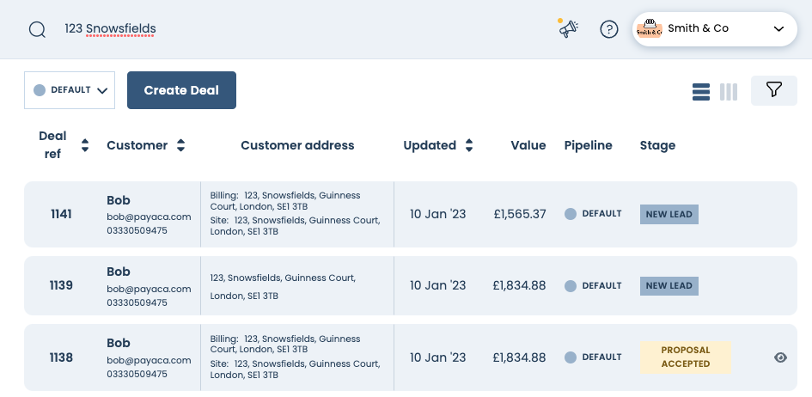Click Proposal Accepted stage badge

[685, 357]
